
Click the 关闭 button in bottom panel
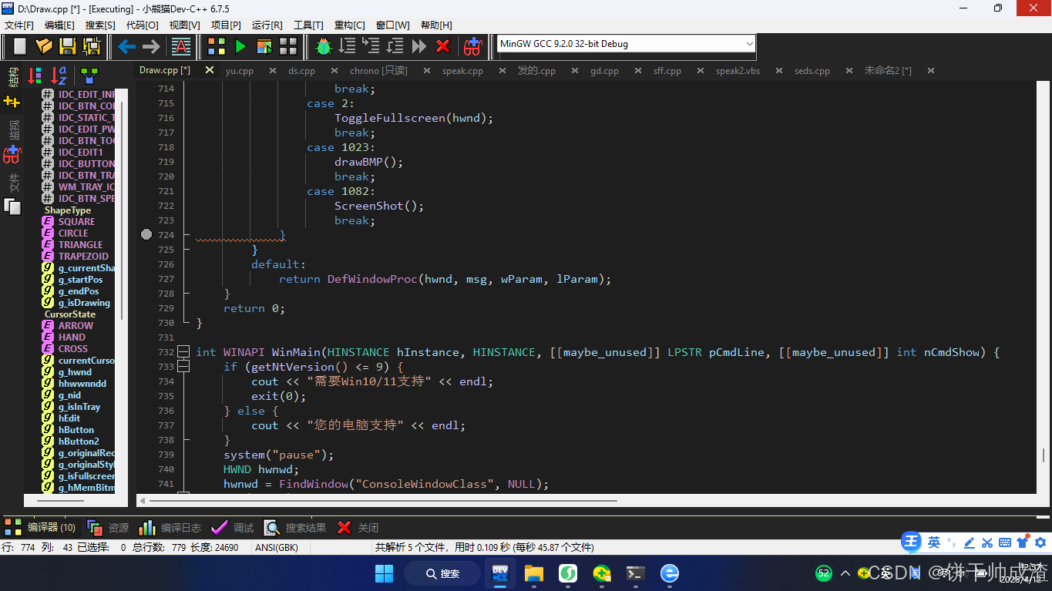coord(358,528)
